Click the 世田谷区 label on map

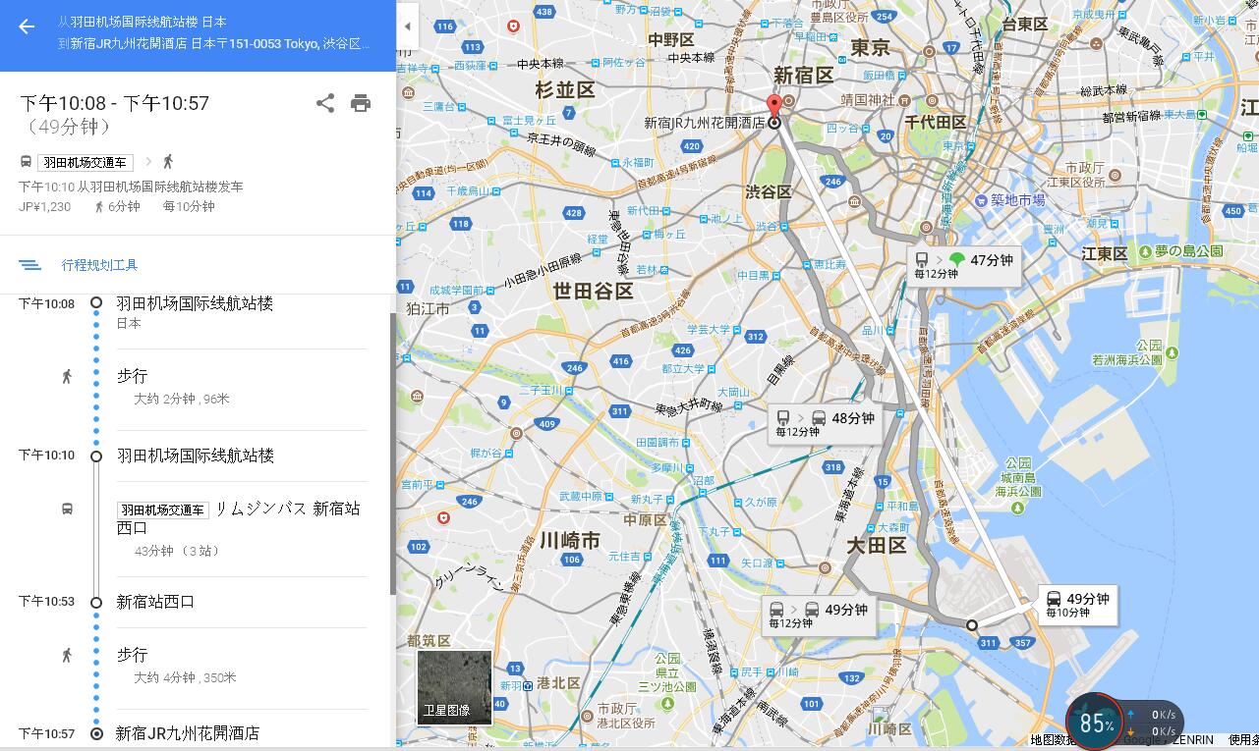click(593, 292)
